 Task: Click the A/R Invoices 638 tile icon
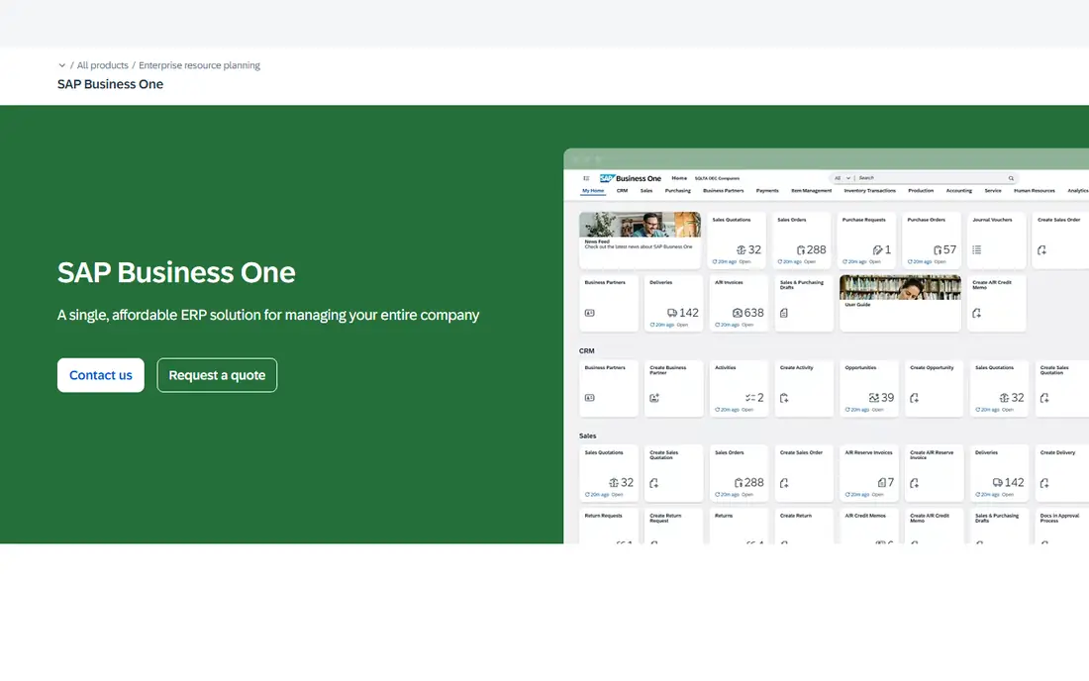737,313
